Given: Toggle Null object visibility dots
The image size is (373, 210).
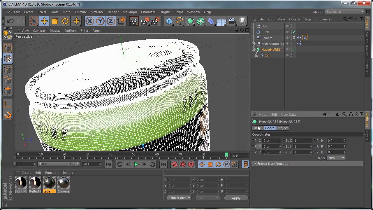Looking at the screenshot, I should tap(291, 26).
